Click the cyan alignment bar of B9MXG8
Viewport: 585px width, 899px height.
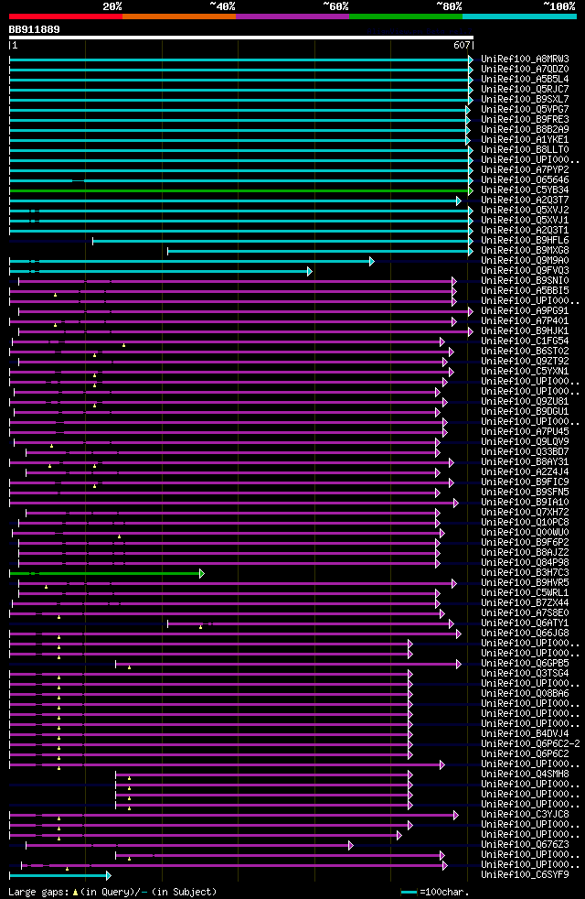[320, 251]
